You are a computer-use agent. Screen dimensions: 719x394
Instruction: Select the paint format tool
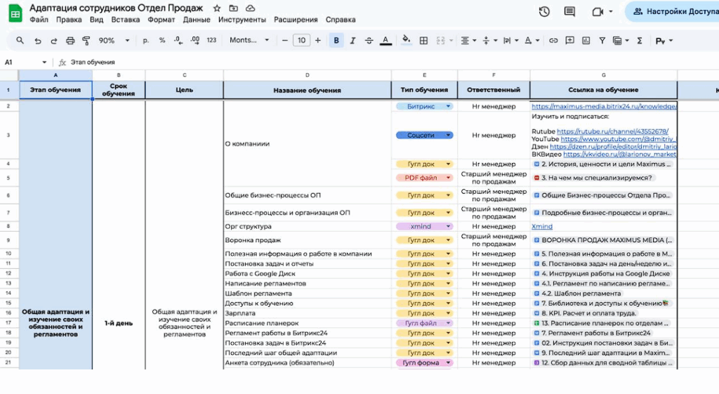point(85,41)
